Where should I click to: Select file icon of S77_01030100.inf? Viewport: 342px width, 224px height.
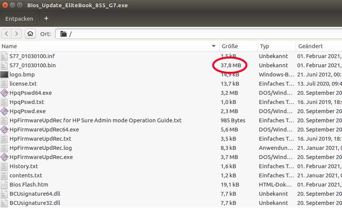4,56
